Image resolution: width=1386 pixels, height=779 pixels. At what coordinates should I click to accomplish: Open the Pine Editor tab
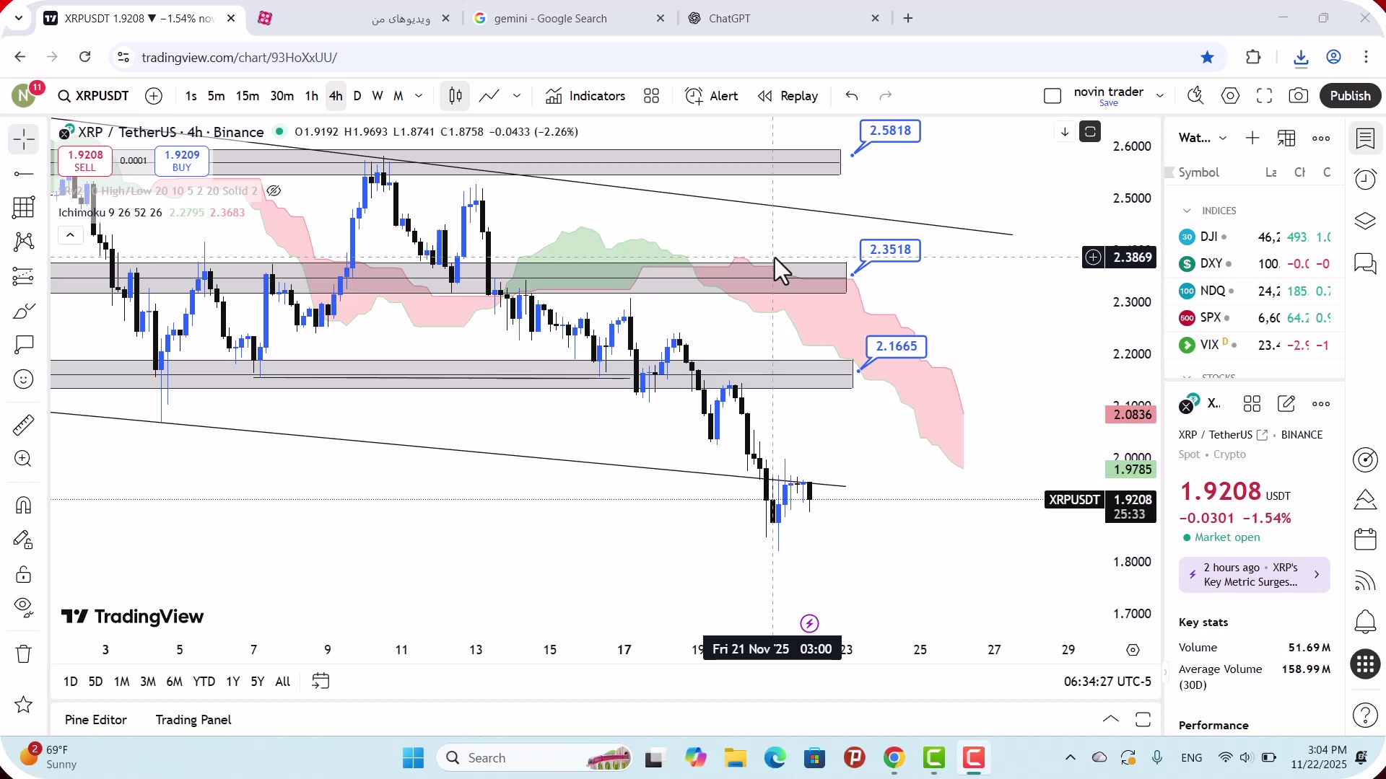(96, 720)
